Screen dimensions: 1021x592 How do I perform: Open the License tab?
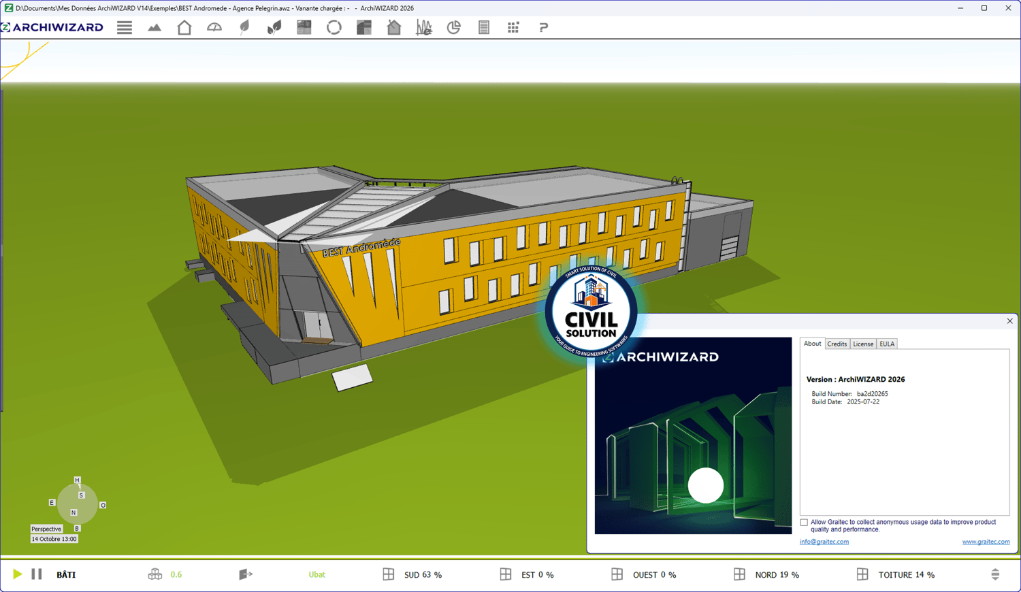click(863, 344)
